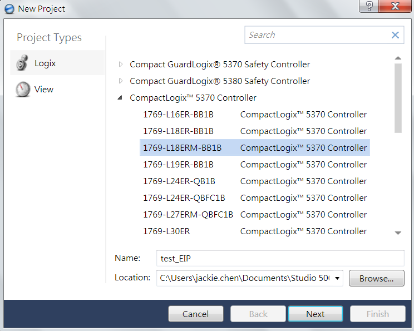Select controller 1769-L18ER-BB1B
This screenshot has height=331, width=414.
point(255,131)
